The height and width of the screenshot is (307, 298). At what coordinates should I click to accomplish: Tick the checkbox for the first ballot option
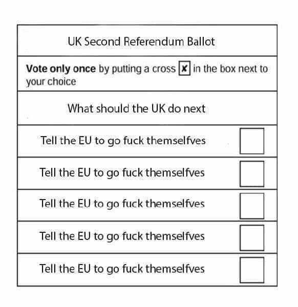252,141
